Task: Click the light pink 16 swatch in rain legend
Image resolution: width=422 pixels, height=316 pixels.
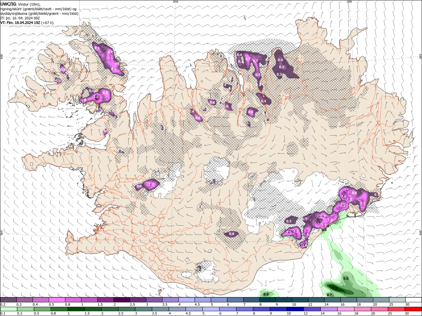Action: click(345, 309)
